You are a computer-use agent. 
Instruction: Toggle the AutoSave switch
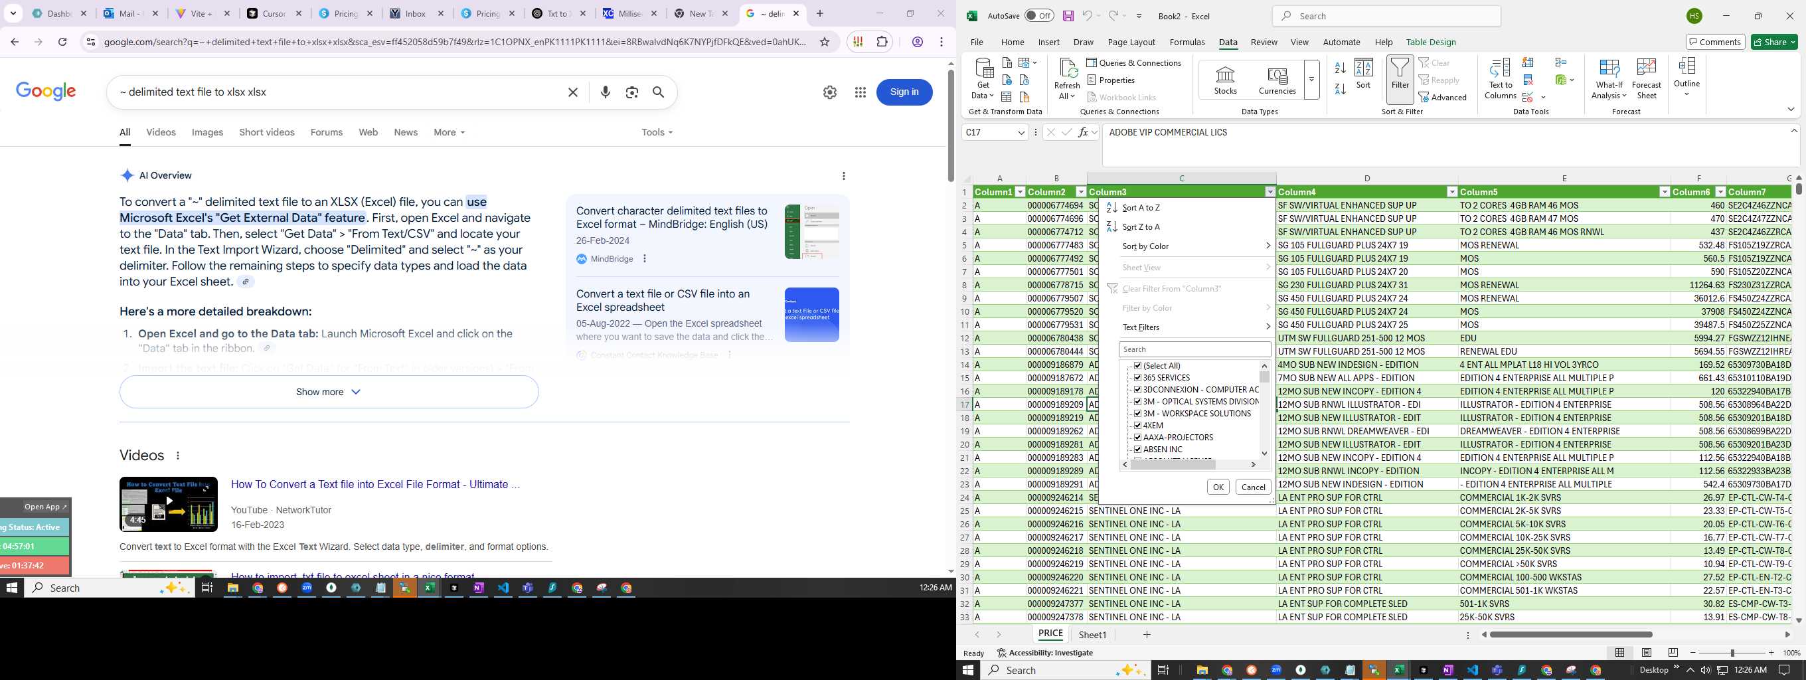(1039, 15)
